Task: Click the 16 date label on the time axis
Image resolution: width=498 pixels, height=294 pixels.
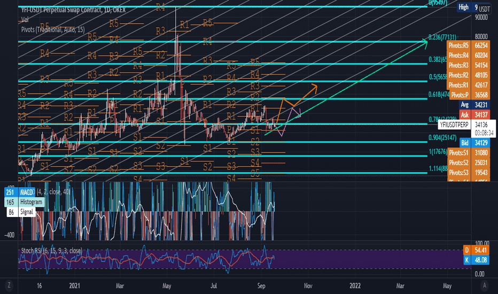Action: click(39, 285)
